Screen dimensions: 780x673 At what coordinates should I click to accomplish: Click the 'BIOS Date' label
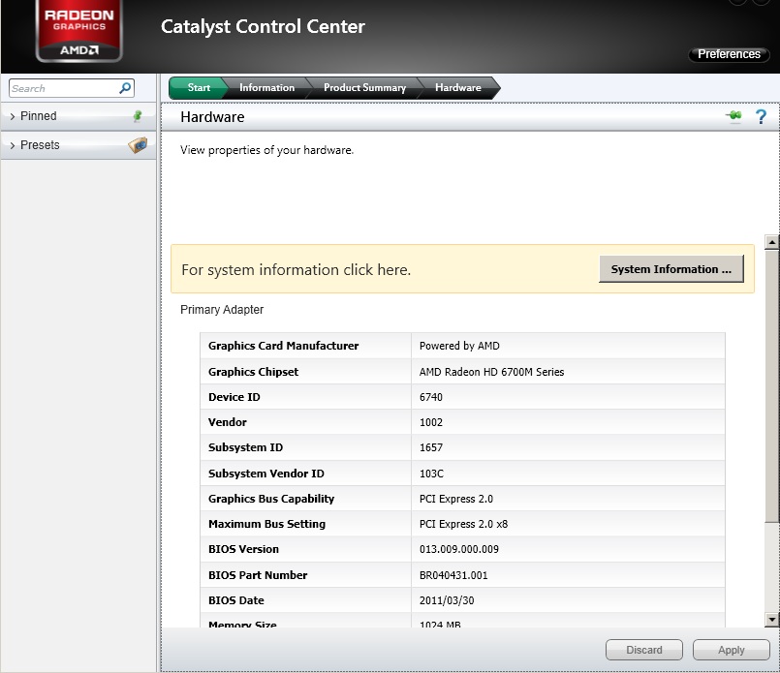(235, 600)
